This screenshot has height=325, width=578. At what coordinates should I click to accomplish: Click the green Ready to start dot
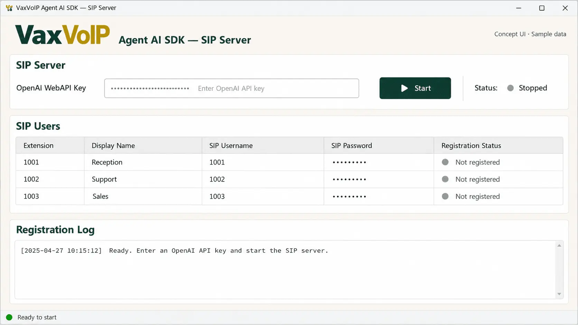[9, 317]
